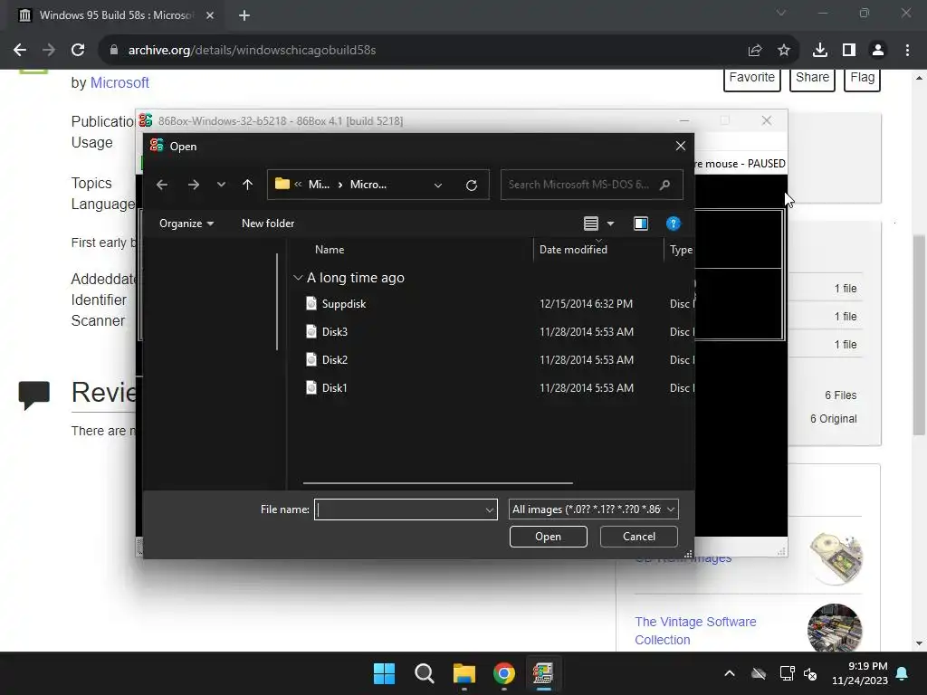Close the Windows 95 Build 58s tab
927x695 pixels.
(210, 15)
